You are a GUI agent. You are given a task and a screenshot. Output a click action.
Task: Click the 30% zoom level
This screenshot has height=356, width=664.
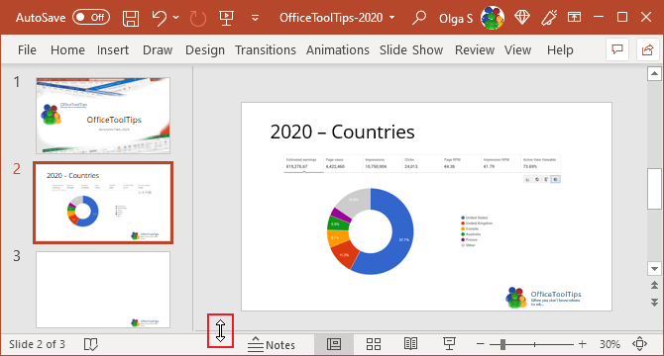pos(609,344)
